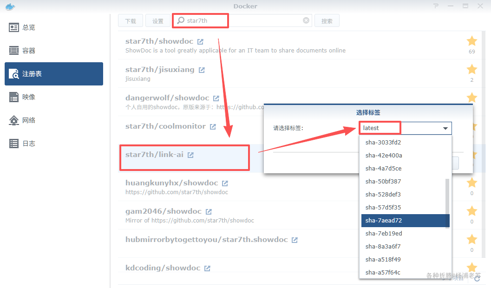Choose tag sha-42e400a
The width and height of the screenshot is (491, 288).
coord(406,156)
